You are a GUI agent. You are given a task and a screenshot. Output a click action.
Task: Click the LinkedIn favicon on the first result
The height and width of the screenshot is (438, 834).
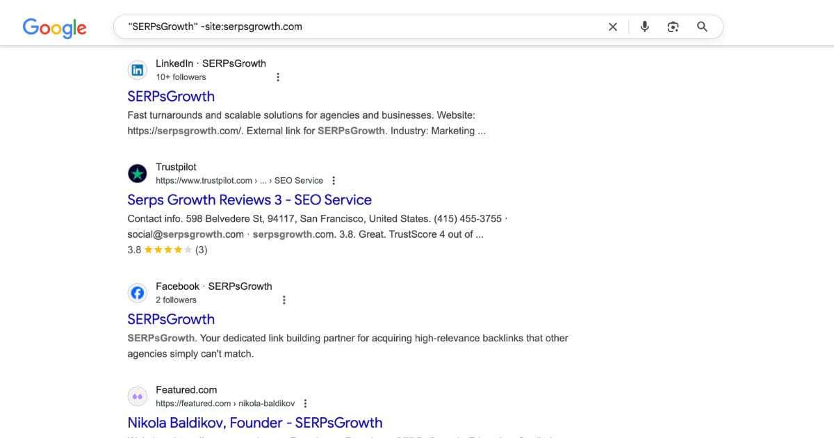coord(137,70)
